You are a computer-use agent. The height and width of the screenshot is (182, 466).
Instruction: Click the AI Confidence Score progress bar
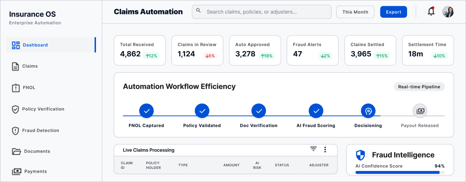pyautogui.click(x=400, y=172)
